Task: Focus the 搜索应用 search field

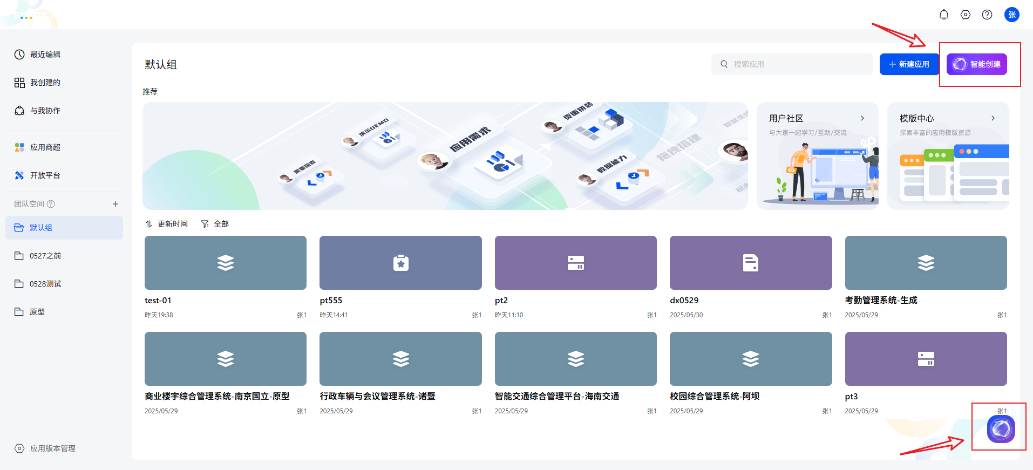Action: pyautogui.click(x=792, y=64)
